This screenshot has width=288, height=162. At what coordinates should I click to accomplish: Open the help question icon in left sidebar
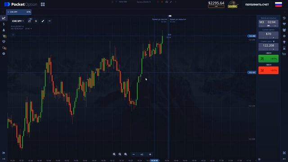coord(4,54)
